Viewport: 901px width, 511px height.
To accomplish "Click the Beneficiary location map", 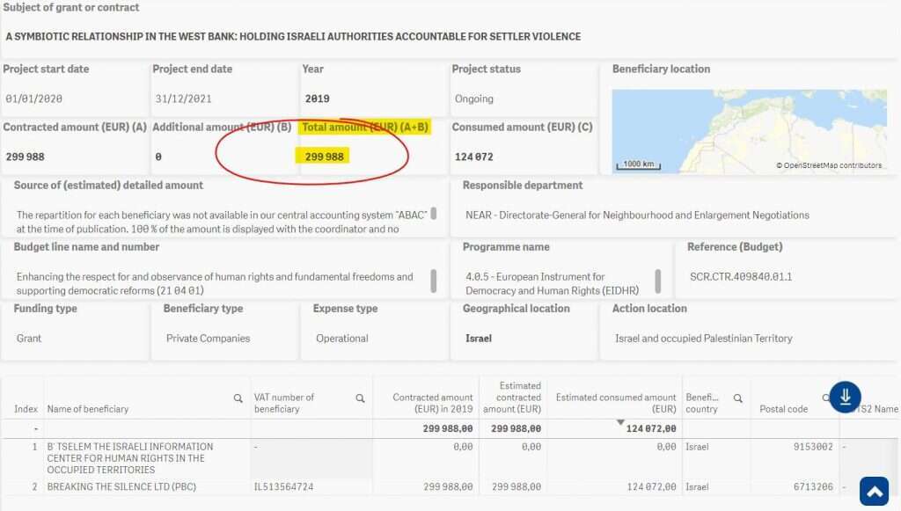I will (748, 130).
